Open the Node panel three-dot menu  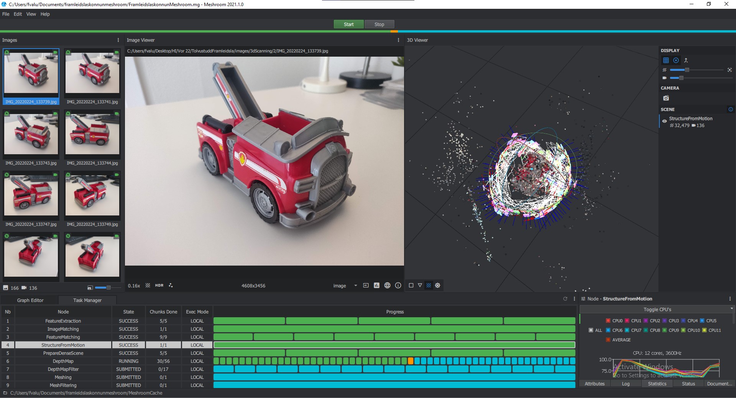[730, 298]
